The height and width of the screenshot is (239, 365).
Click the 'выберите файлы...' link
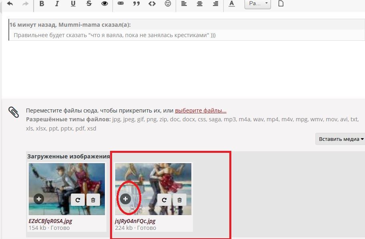tap(201, 111)
